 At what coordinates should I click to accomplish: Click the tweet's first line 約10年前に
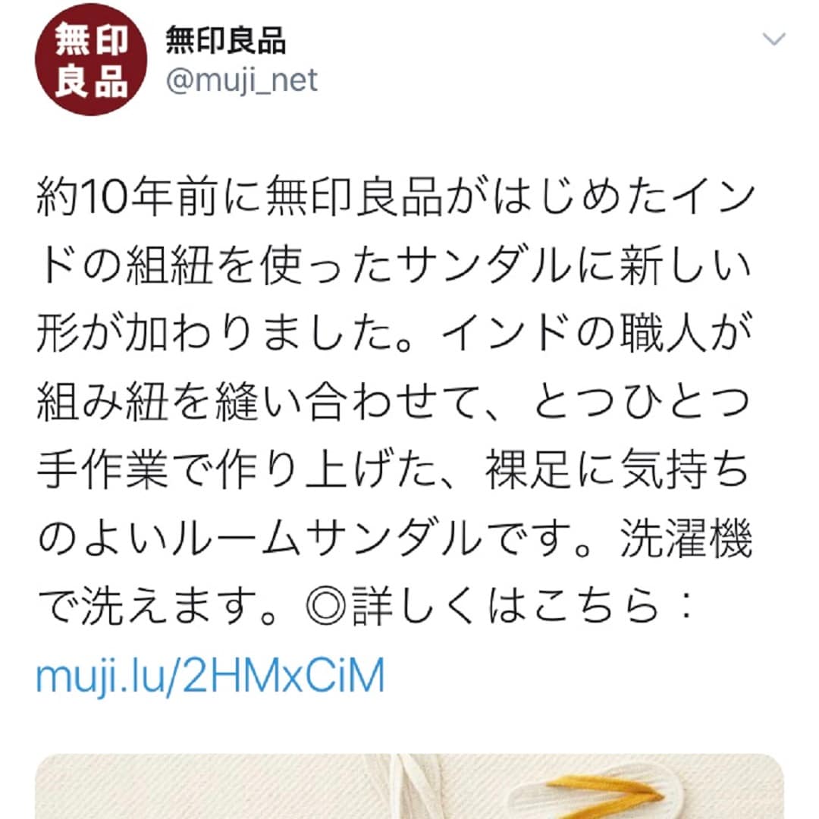tap(149, 199)
